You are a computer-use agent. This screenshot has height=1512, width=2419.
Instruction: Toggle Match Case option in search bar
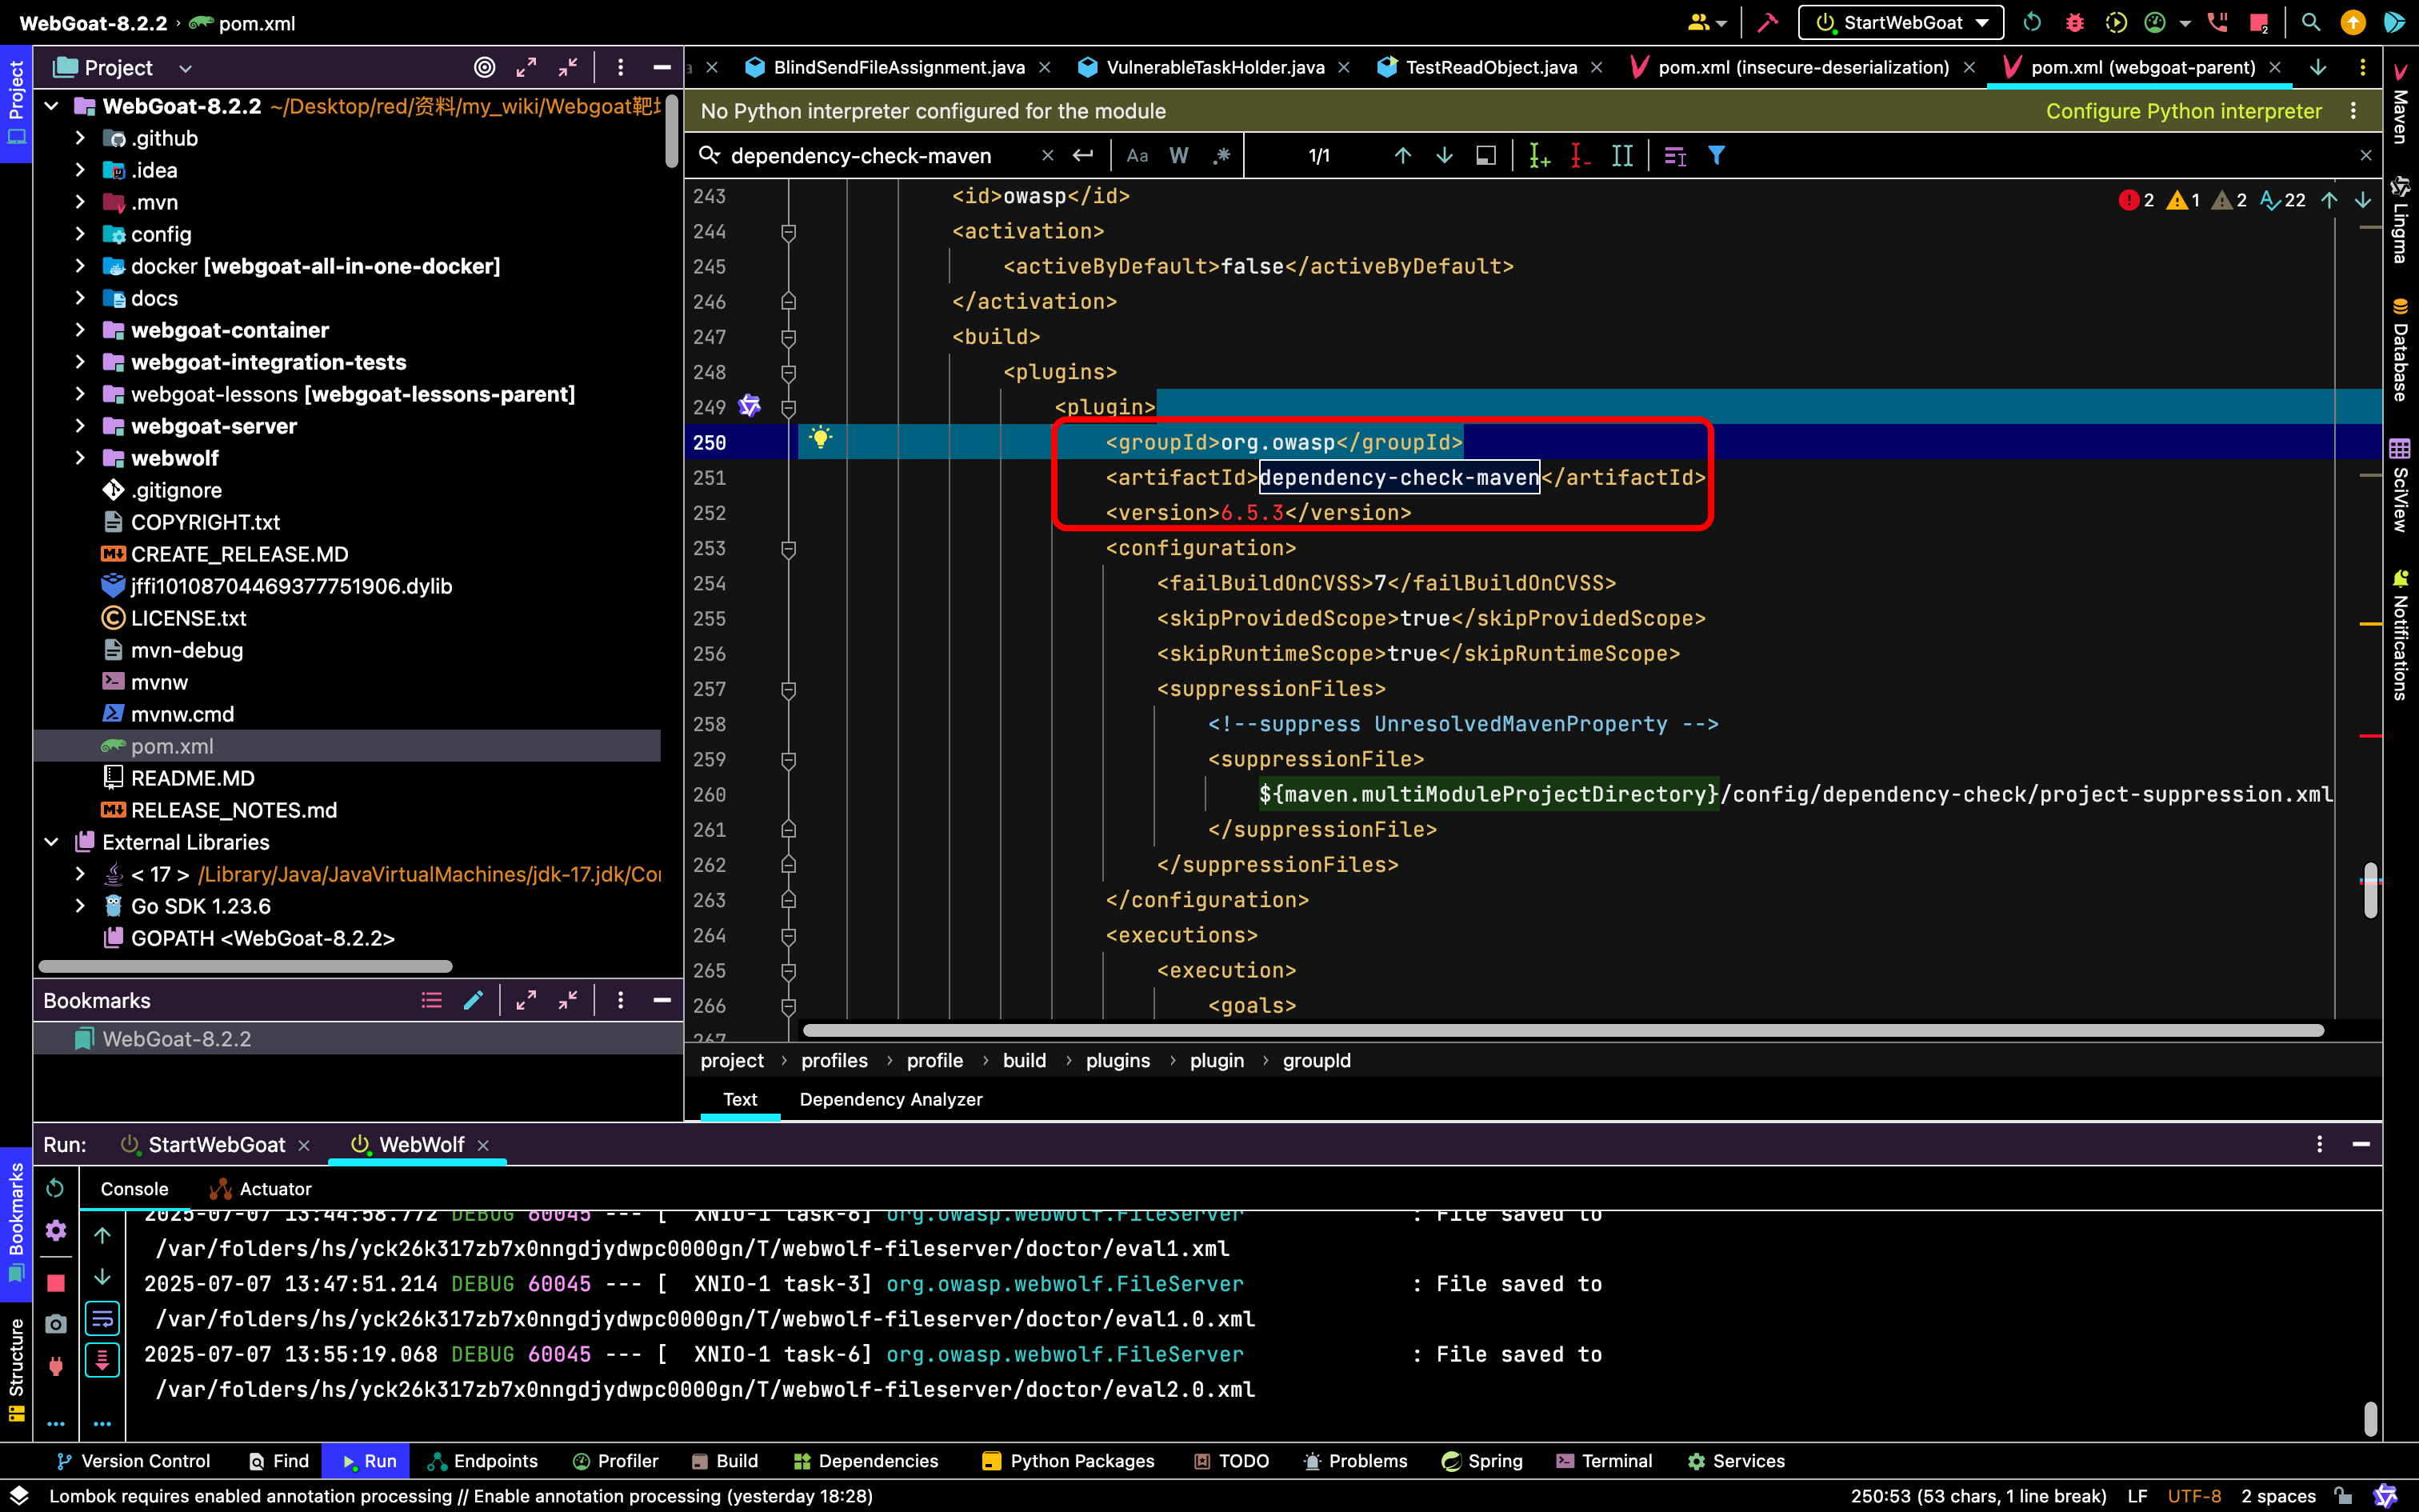coord(1137,156)
